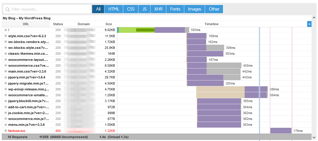The height and width of the screenshot is (141, 318).
Task: Click the menu.min.js?ver=3.3.0 URL text
Action: (x=26, y=125)
